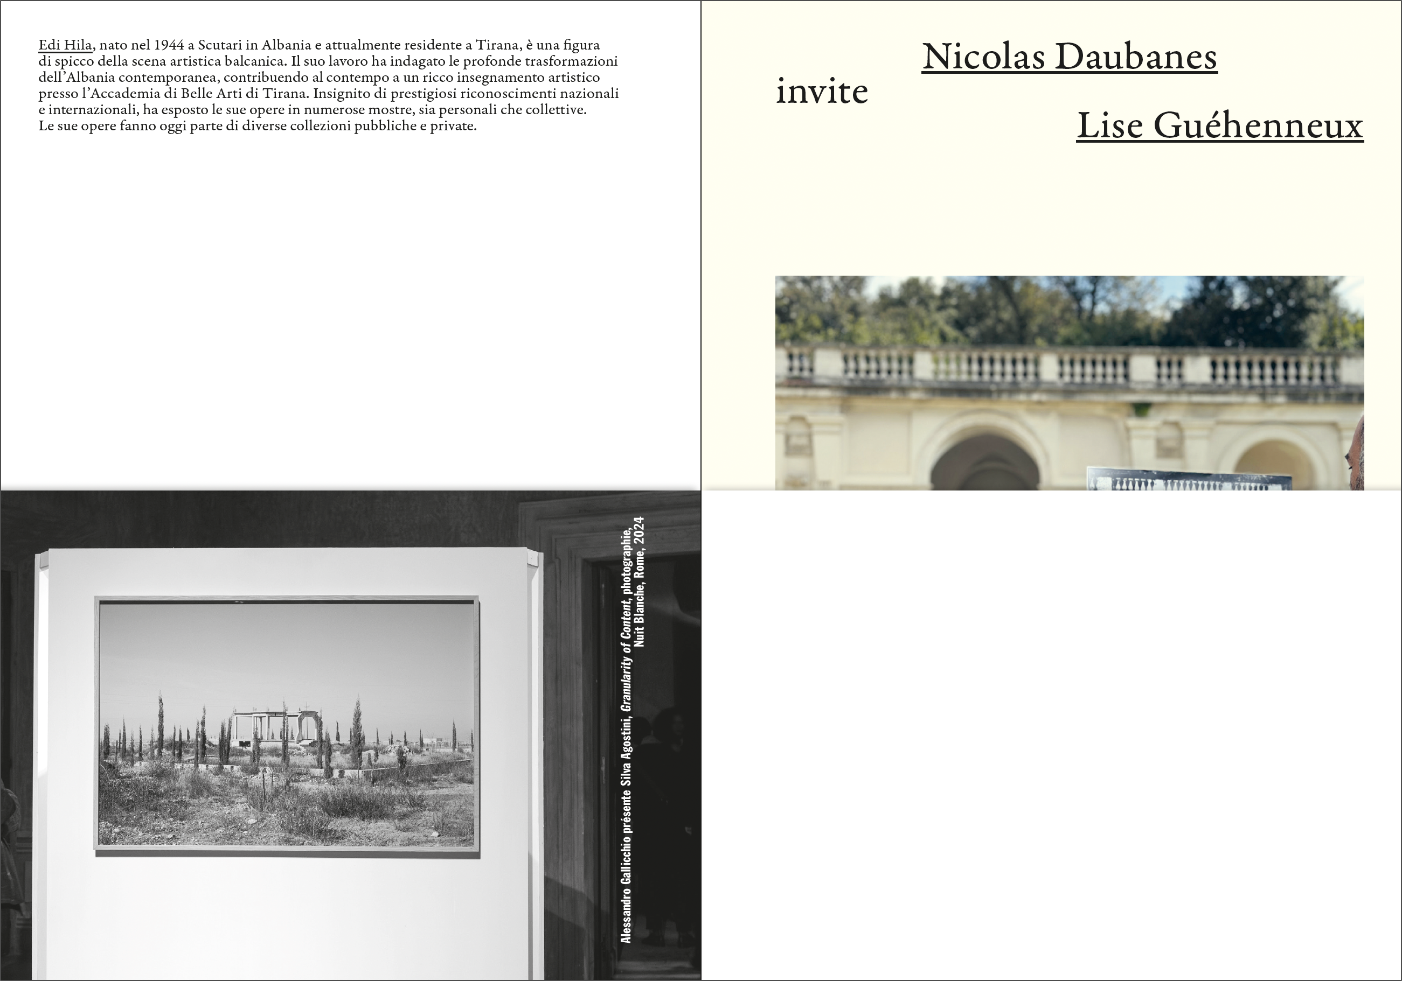The height and width of the screenshot is (981, 1402).
Task: Click the empty white panel at bottom right
Action: pos(1051,735)
